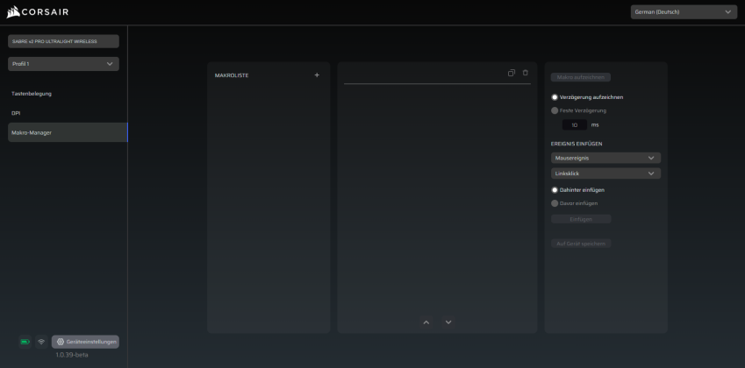Open the DPI section
The height and width of the screenshot is (368, 745).
coord(16,113)
